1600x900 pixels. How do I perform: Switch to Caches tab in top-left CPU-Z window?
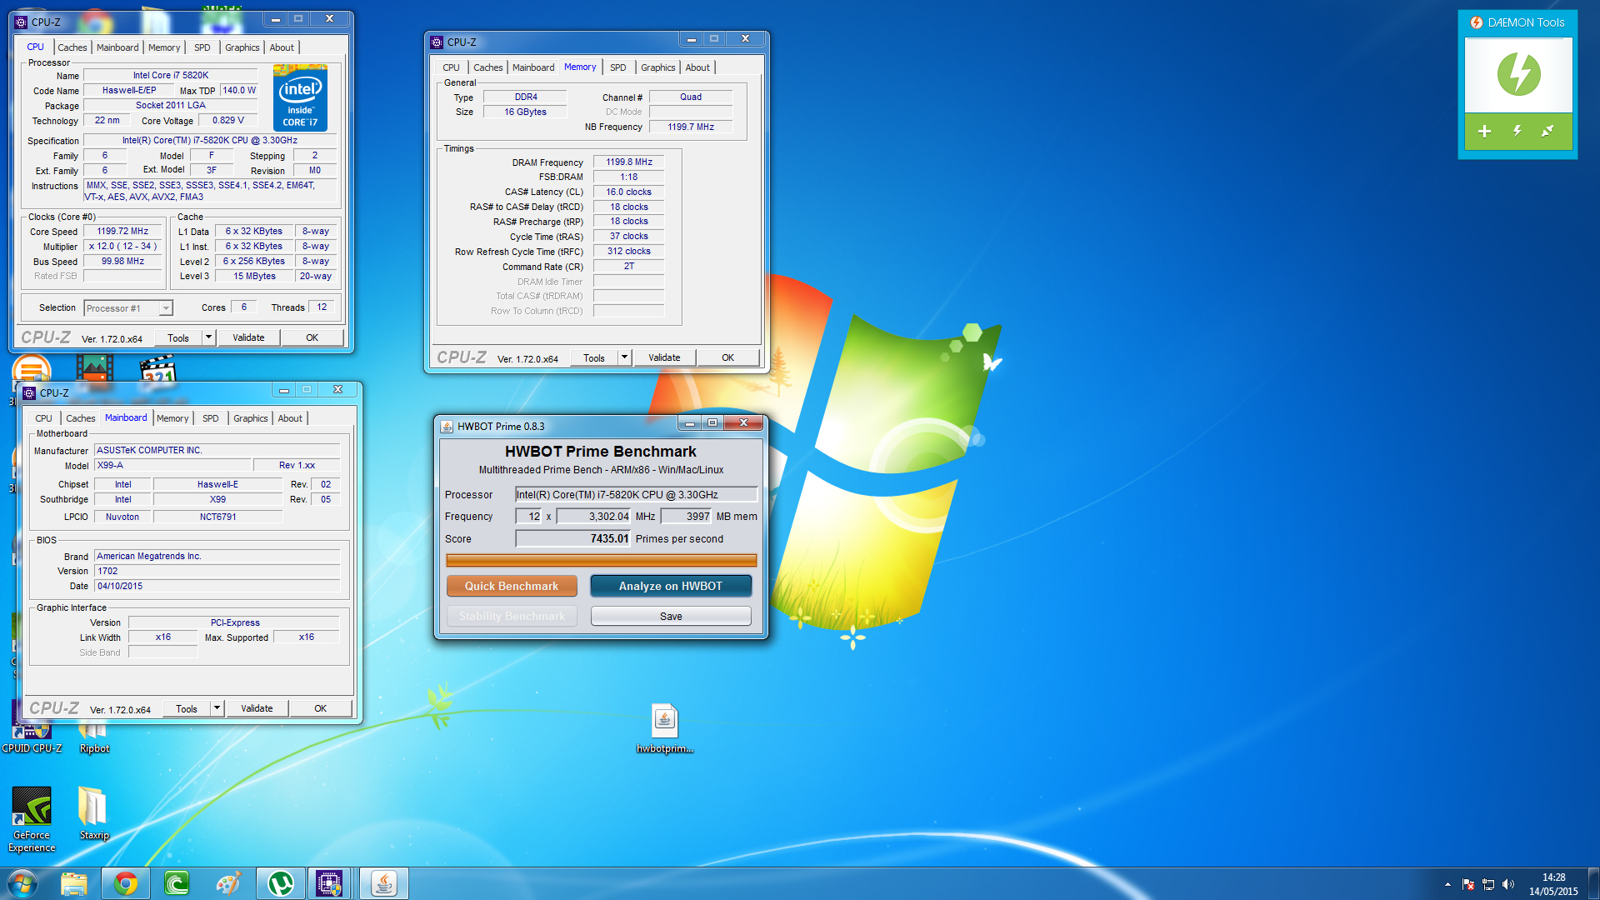pos(72,47)
